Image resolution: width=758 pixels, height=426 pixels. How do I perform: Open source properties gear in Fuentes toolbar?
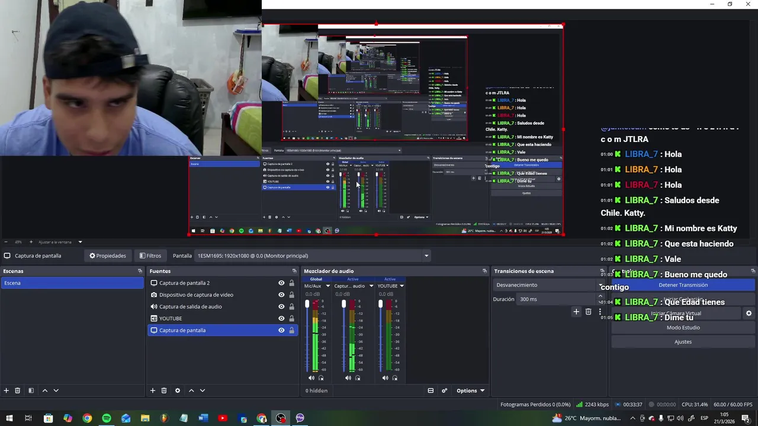pyautogui.click(x=177, y=390)
